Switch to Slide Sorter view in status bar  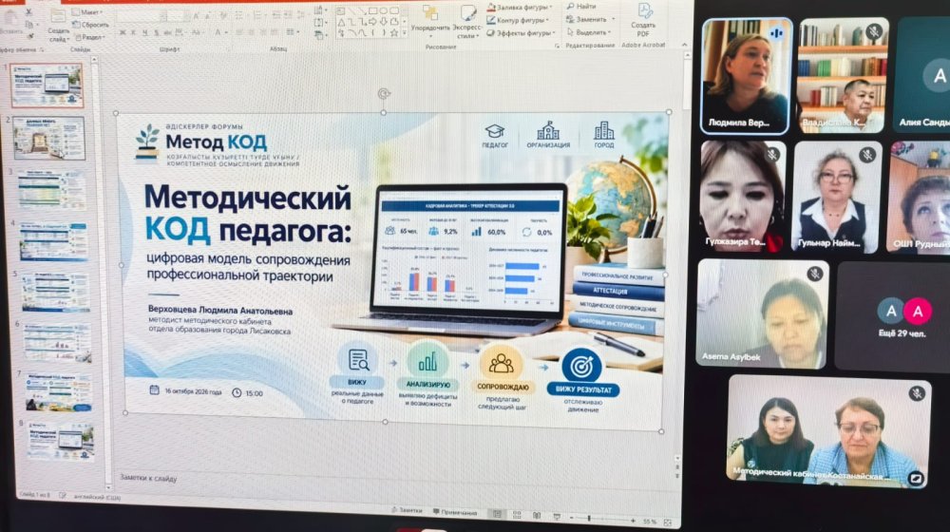click(x=517, y=515)
